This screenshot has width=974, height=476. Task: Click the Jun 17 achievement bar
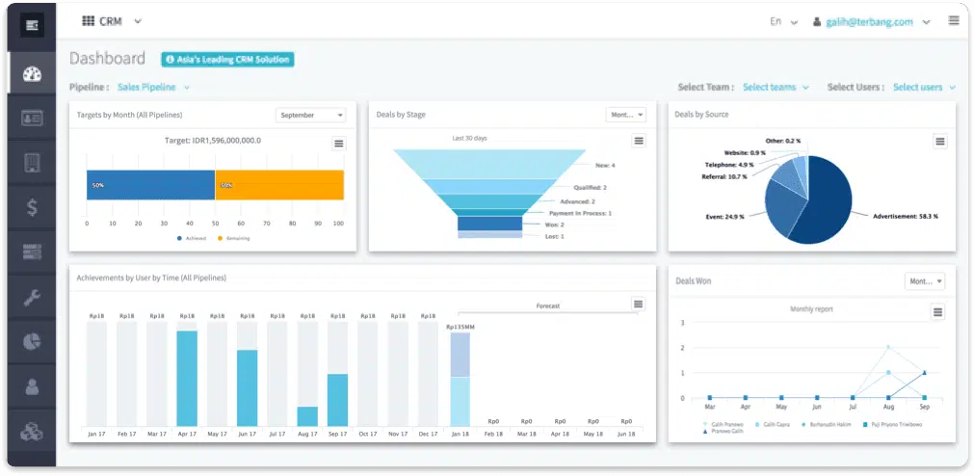[247, 387]
